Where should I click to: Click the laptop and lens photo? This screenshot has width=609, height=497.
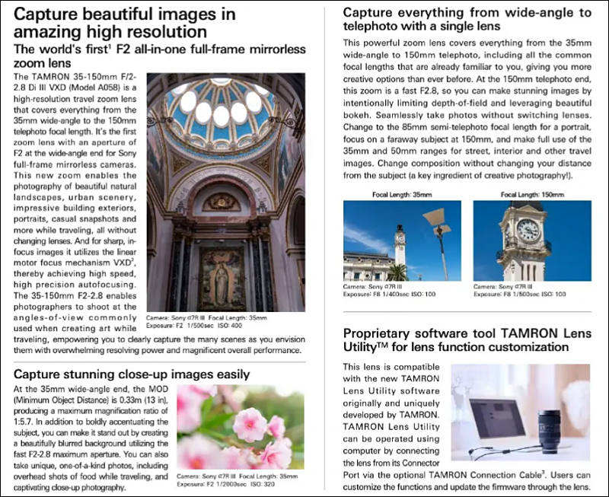(521, 413)
